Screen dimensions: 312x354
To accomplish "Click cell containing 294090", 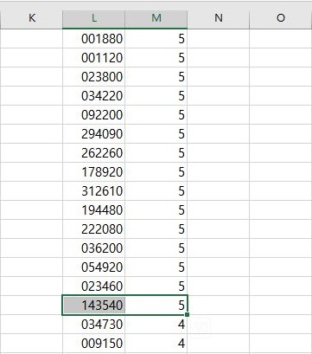I will [93, 134].
